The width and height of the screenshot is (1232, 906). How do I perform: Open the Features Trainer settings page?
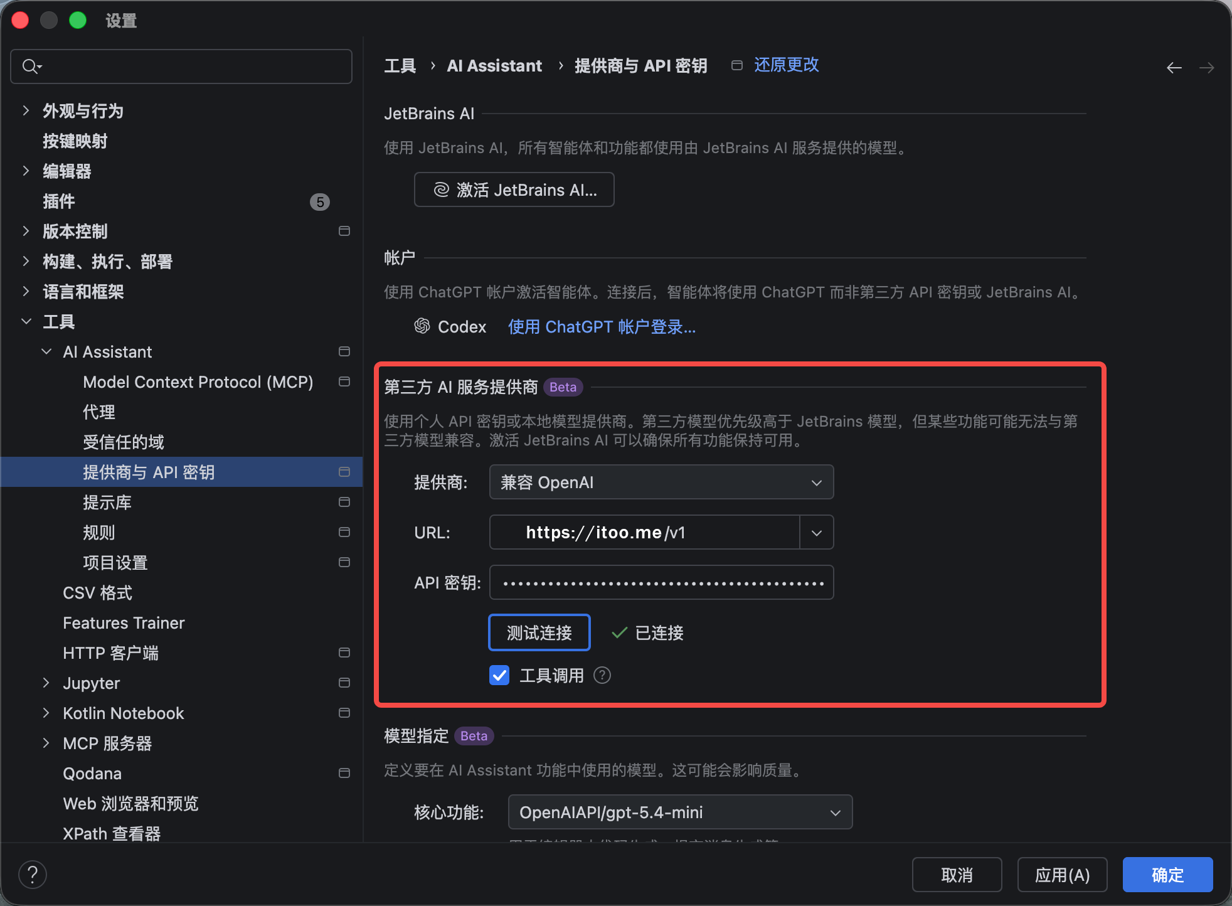point(124,622)
